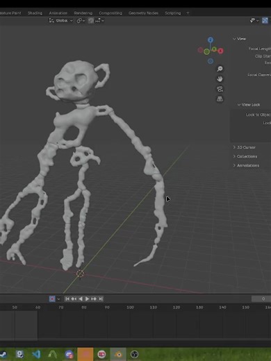
Task: Play the animation in reverse
Action: click(x=81, y=299)
